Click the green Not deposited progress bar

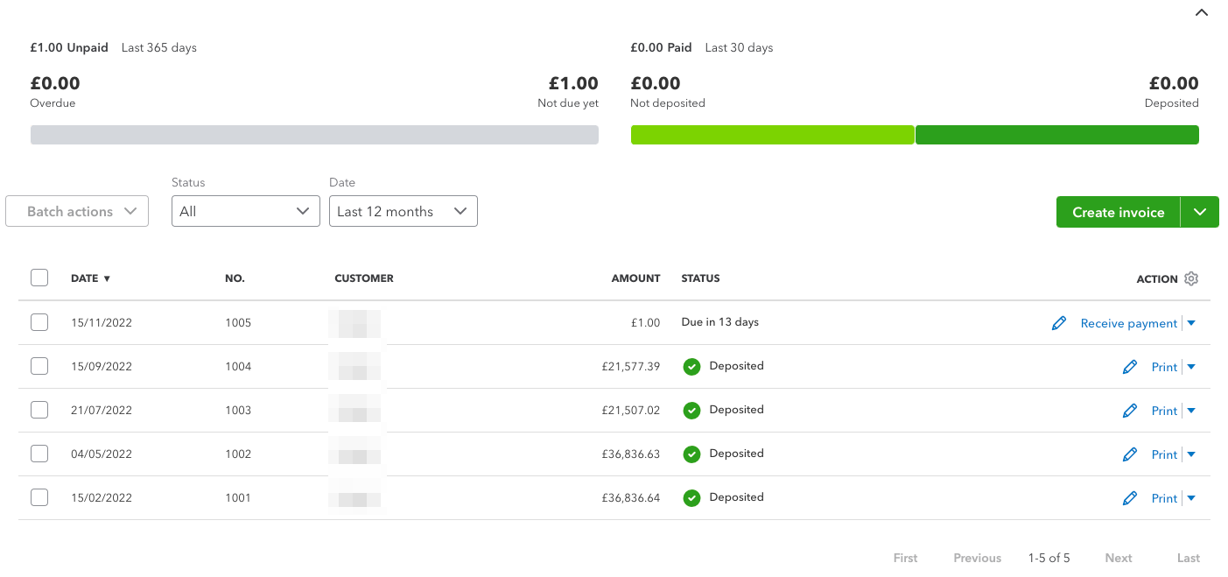tap(772, 134)
